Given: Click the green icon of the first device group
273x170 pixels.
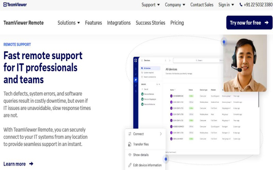Looking at the screenshot, I should (142, 94).
